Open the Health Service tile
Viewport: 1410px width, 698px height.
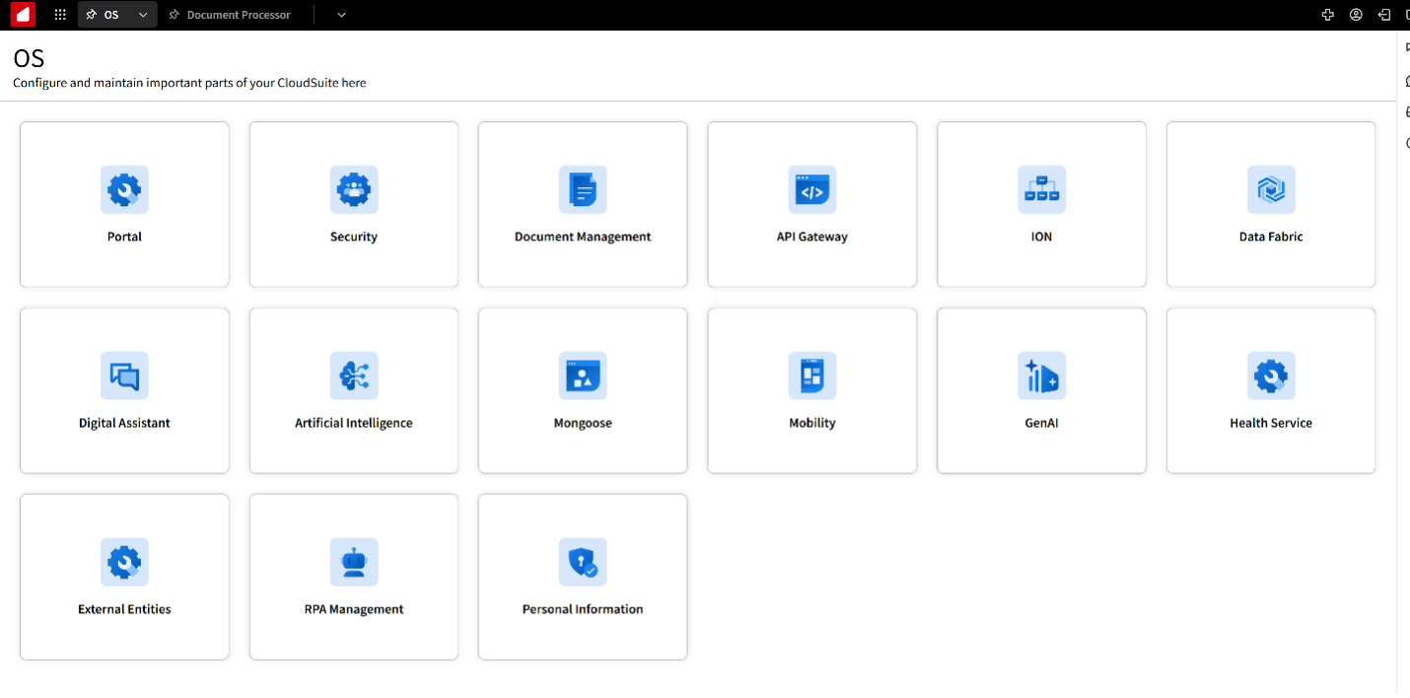point(1271,390)
